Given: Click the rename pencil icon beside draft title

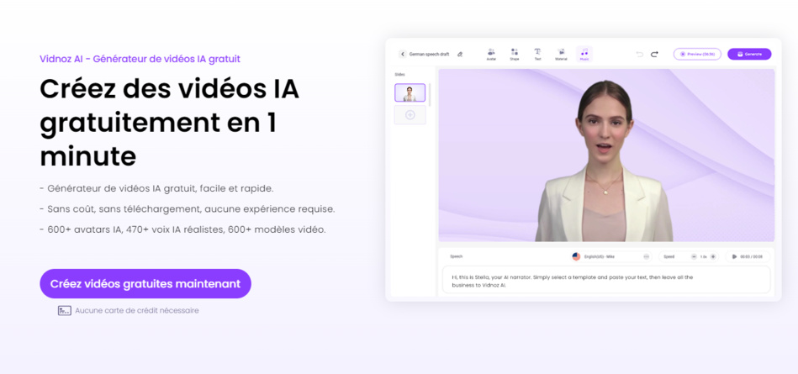Looking at the screenshot, I should (460, 55).
